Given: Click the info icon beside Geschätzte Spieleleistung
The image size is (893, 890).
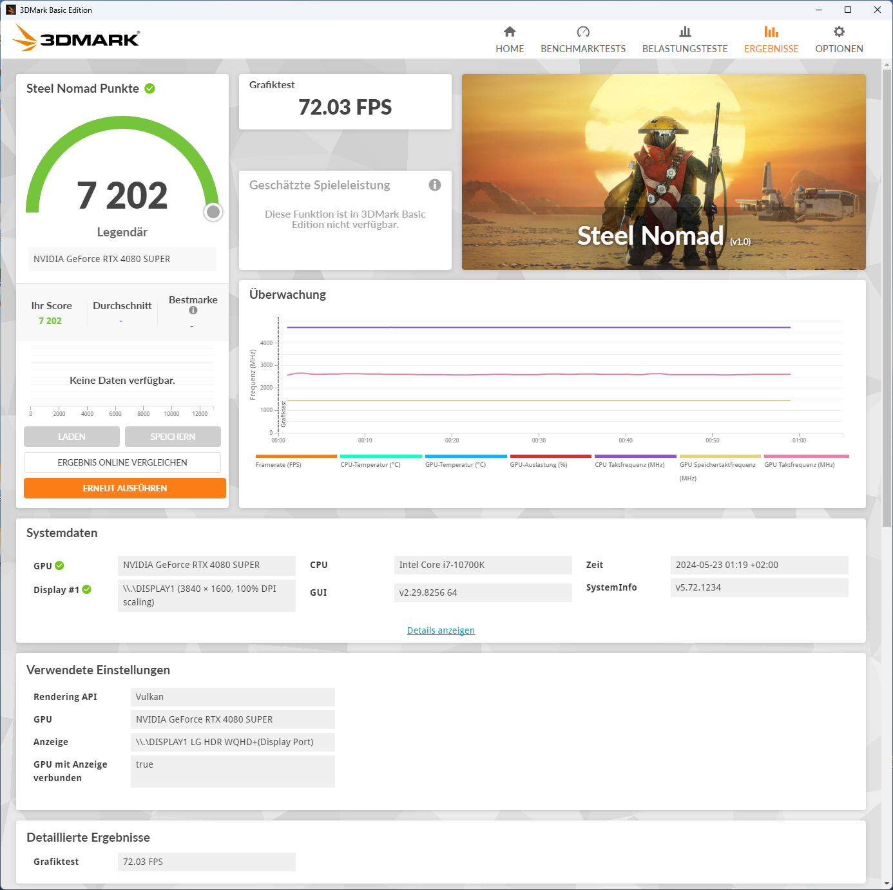Looking at the screenshot, I should pyautogui.click(x=435, y=185).
